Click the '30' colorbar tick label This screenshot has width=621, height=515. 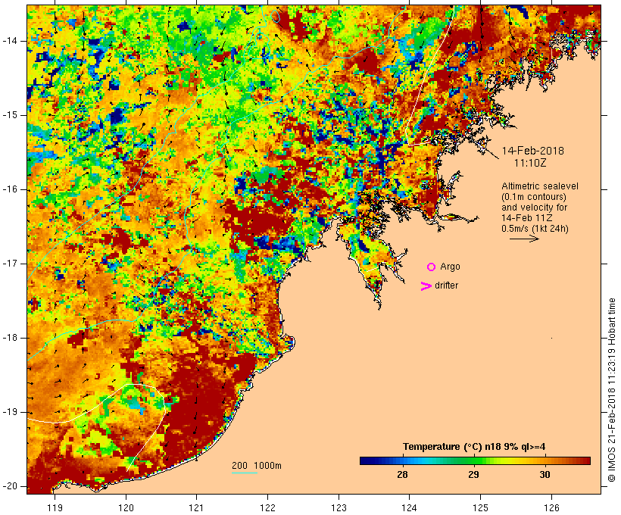545,475
